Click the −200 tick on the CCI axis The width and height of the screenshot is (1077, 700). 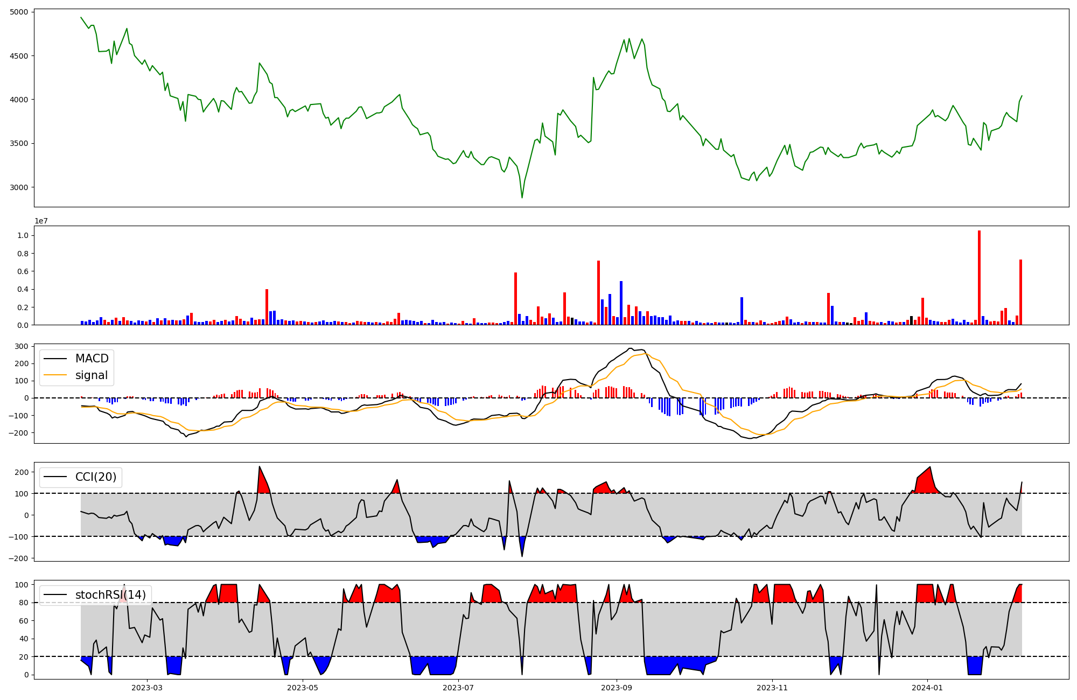pos(18,558)
